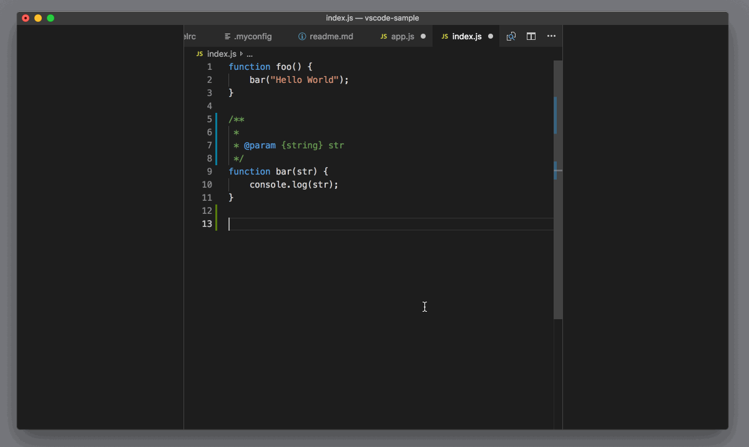Click the JS icon in the breadcrumb bar
749x447 pixels.
(x=200, y=54)
